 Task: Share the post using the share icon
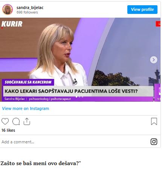point(27,121)
